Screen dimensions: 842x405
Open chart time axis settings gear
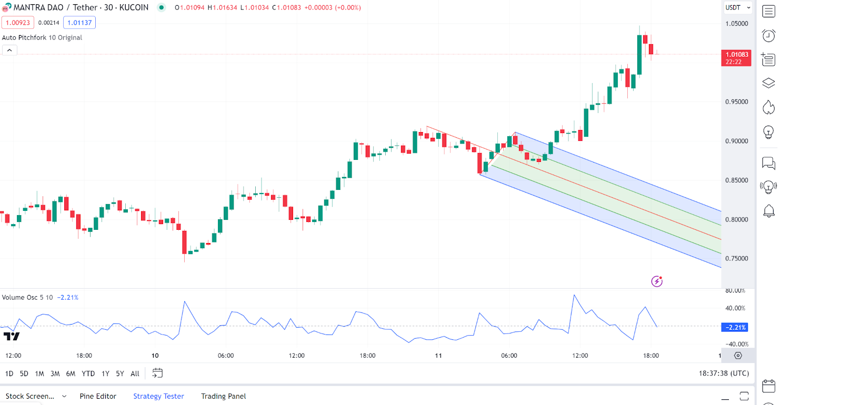[x=738, y=356]
